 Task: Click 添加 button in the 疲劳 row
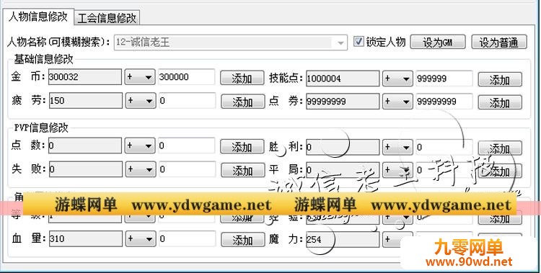pos(243,102)
